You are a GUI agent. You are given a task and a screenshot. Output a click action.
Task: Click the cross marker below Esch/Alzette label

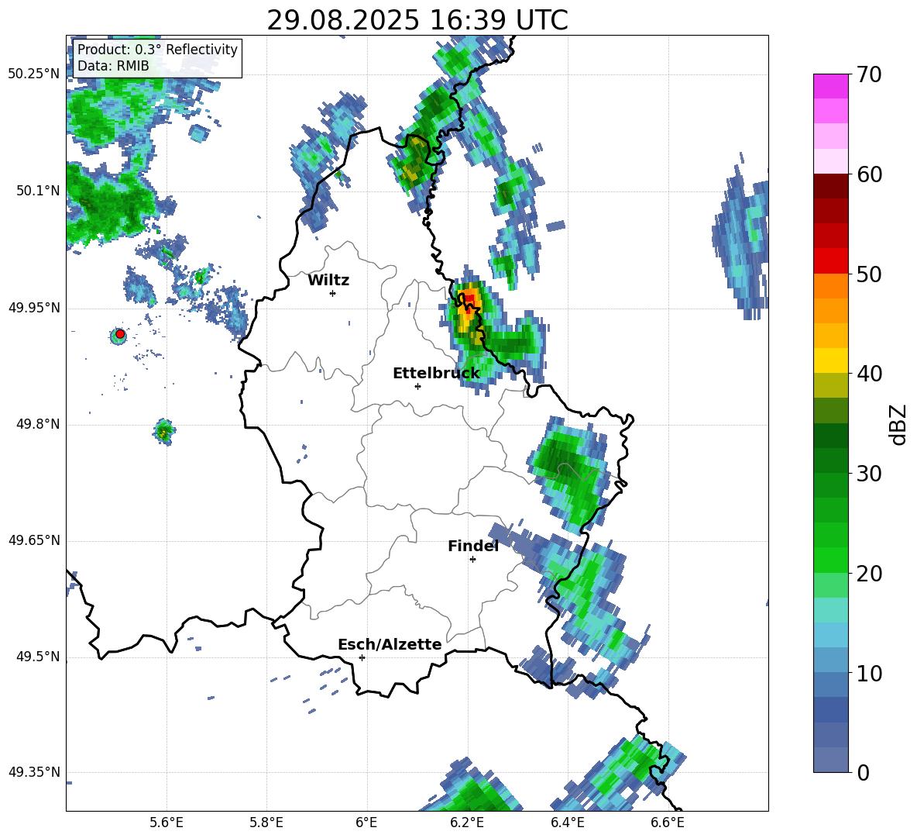point(362,657)
